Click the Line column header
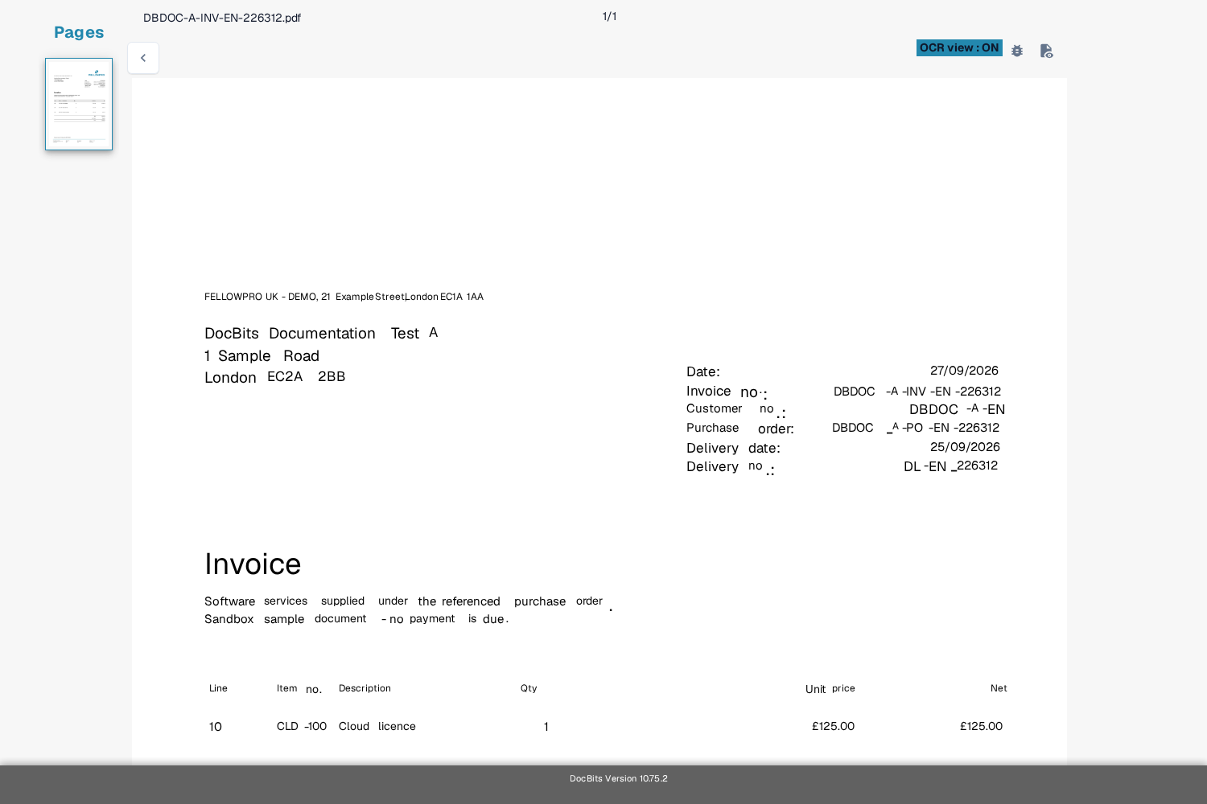 (x=218, y=688)
